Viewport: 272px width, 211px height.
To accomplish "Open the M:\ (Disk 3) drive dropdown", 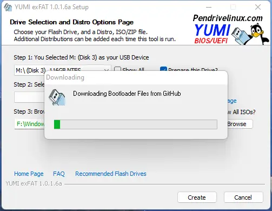I will click(63, 70).
